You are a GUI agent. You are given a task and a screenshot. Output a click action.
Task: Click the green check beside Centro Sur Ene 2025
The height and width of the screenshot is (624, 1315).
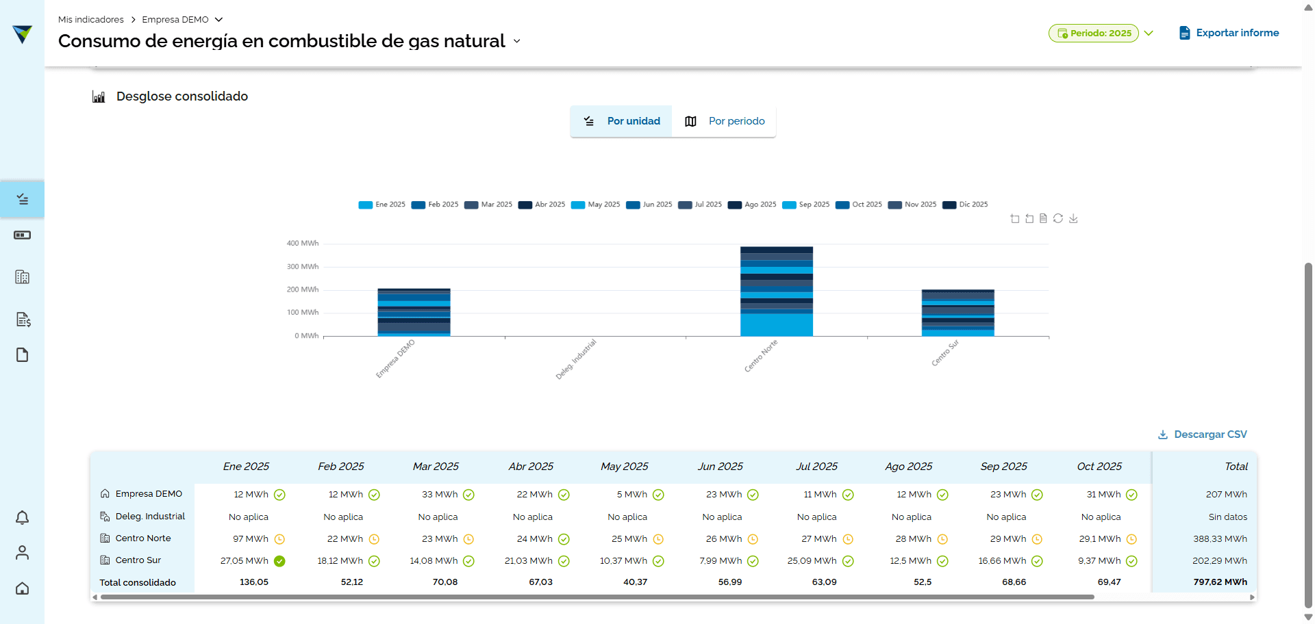[x=279, y=561]
